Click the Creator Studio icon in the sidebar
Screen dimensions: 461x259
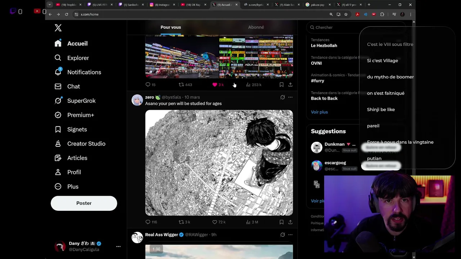(58, 144)
